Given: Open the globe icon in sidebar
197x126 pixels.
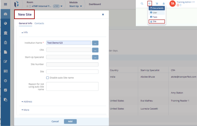Looking at the screenshot, I should click(5, 24).
